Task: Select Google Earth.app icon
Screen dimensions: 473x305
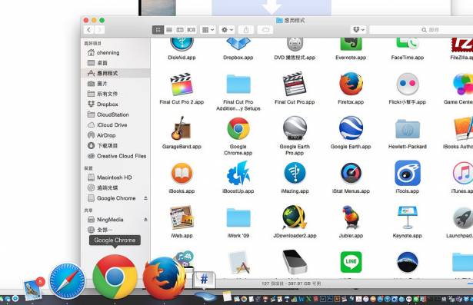Action: [351, 129]
